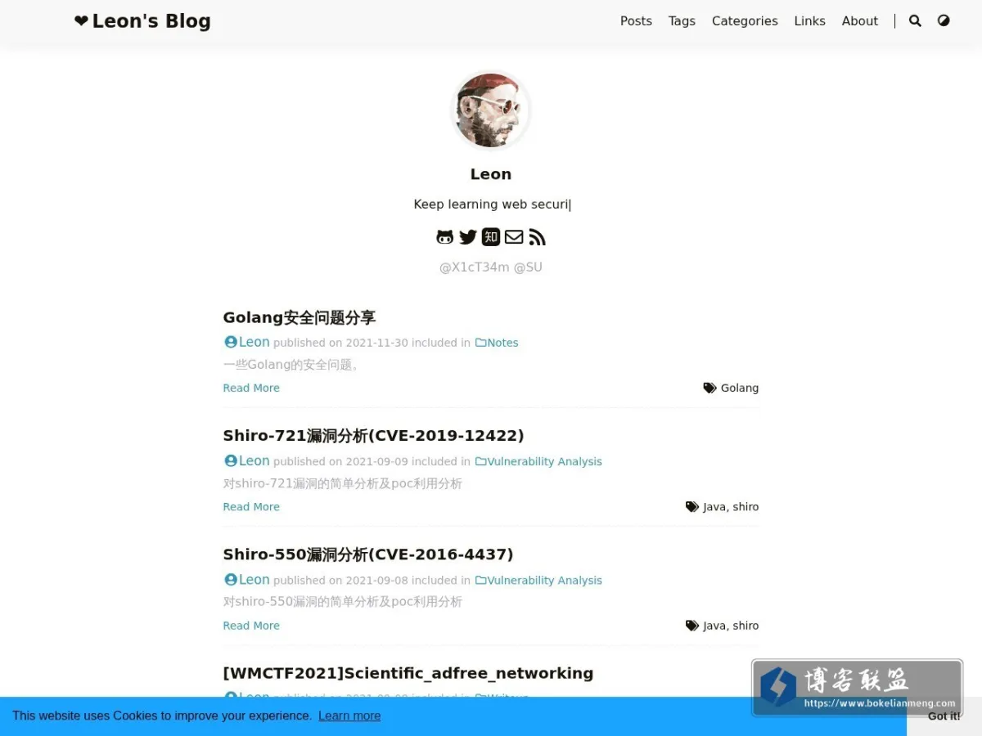Read More of the Shiro-721 post

251,507
